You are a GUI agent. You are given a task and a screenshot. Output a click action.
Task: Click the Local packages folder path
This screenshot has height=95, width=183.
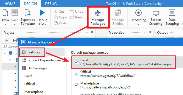(x=126, y=64)
